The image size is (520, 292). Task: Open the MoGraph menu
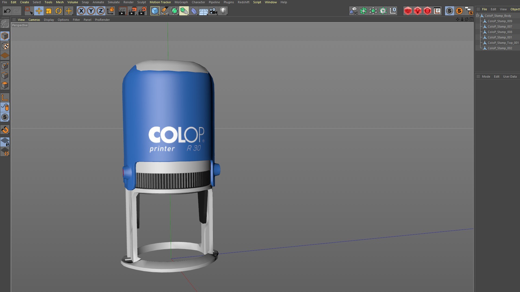181,2
